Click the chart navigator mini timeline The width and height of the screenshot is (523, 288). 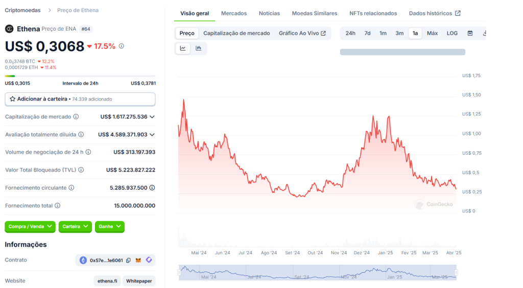tap(318, 272)
